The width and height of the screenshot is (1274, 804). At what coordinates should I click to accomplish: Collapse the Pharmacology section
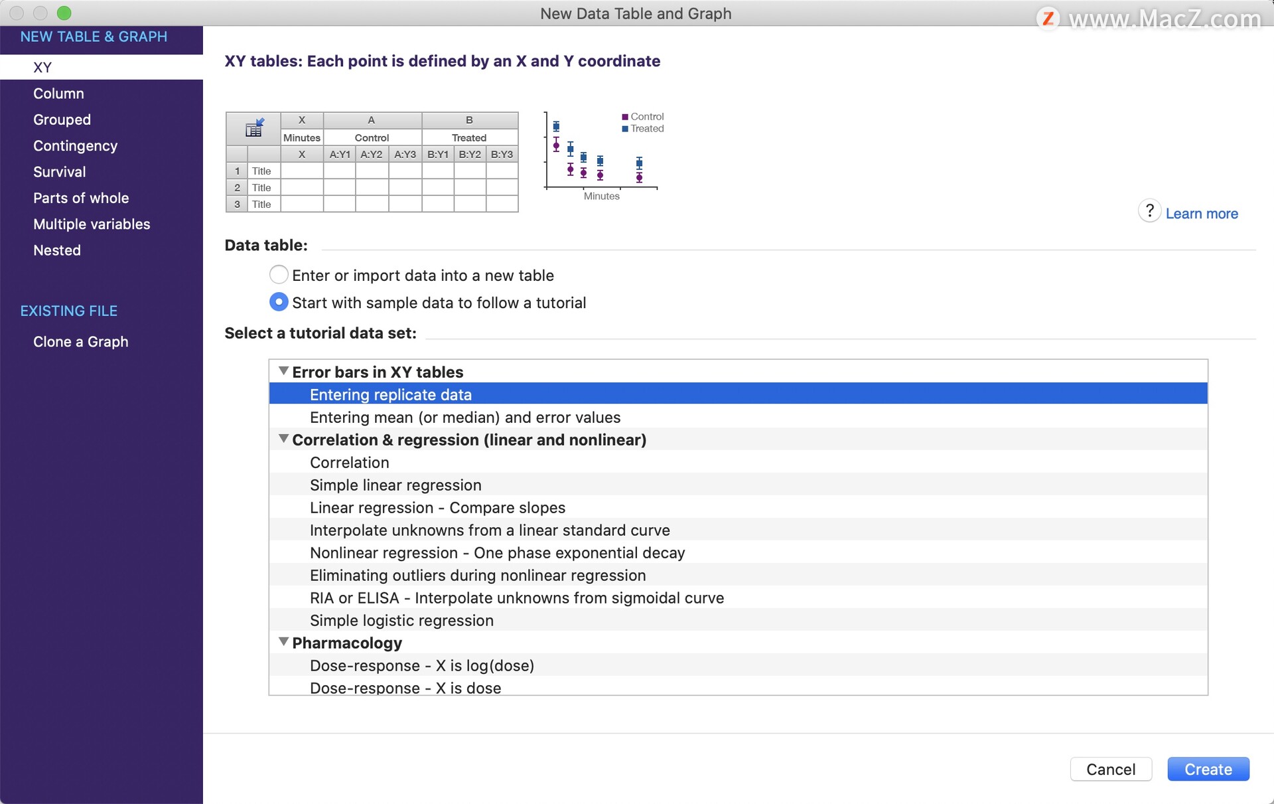click(283, 641)
